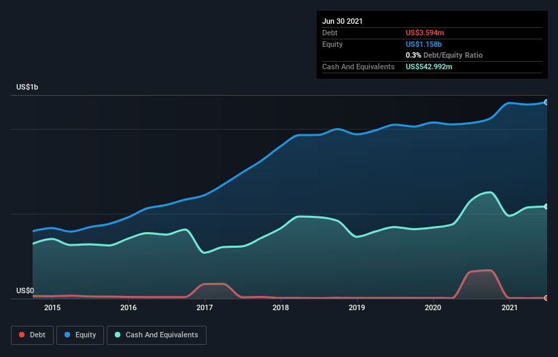The width and height of the screenshot is (558, 357).
Task: Toggle the Debt legend button
Action: (32, 335)
